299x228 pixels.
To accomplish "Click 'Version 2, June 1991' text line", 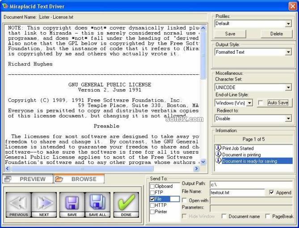I will [109, 90].
